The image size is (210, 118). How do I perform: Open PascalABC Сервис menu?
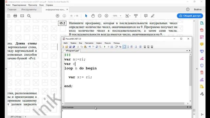99,43
